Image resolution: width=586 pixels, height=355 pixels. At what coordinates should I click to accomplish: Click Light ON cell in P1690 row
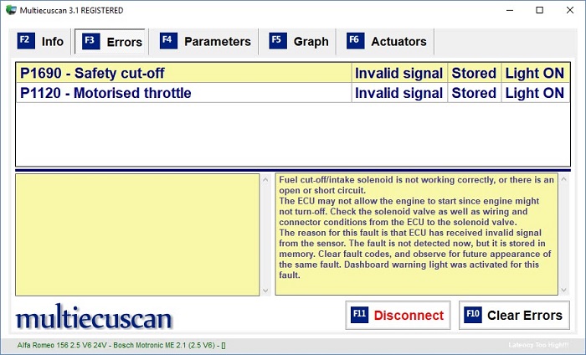[x=535, y=73]
